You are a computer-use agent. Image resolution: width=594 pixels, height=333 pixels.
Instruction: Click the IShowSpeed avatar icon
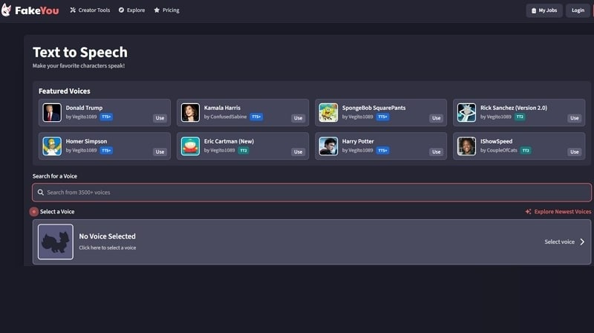(466, 146)
